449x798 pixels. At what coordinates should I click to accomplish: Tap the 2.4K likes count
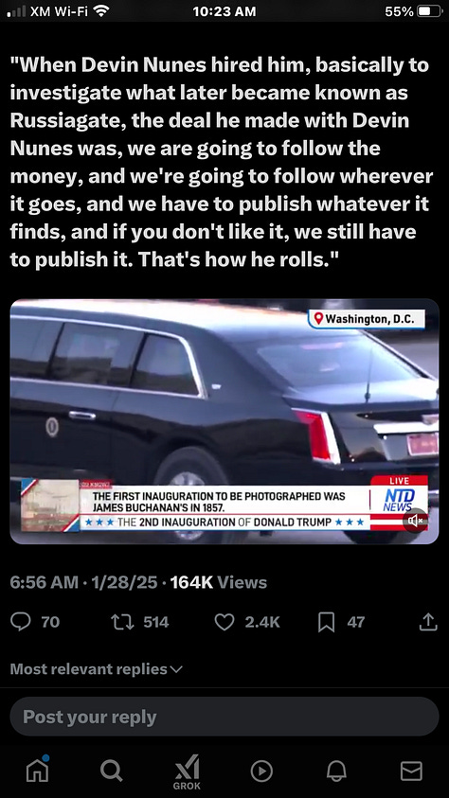(262, 622)
